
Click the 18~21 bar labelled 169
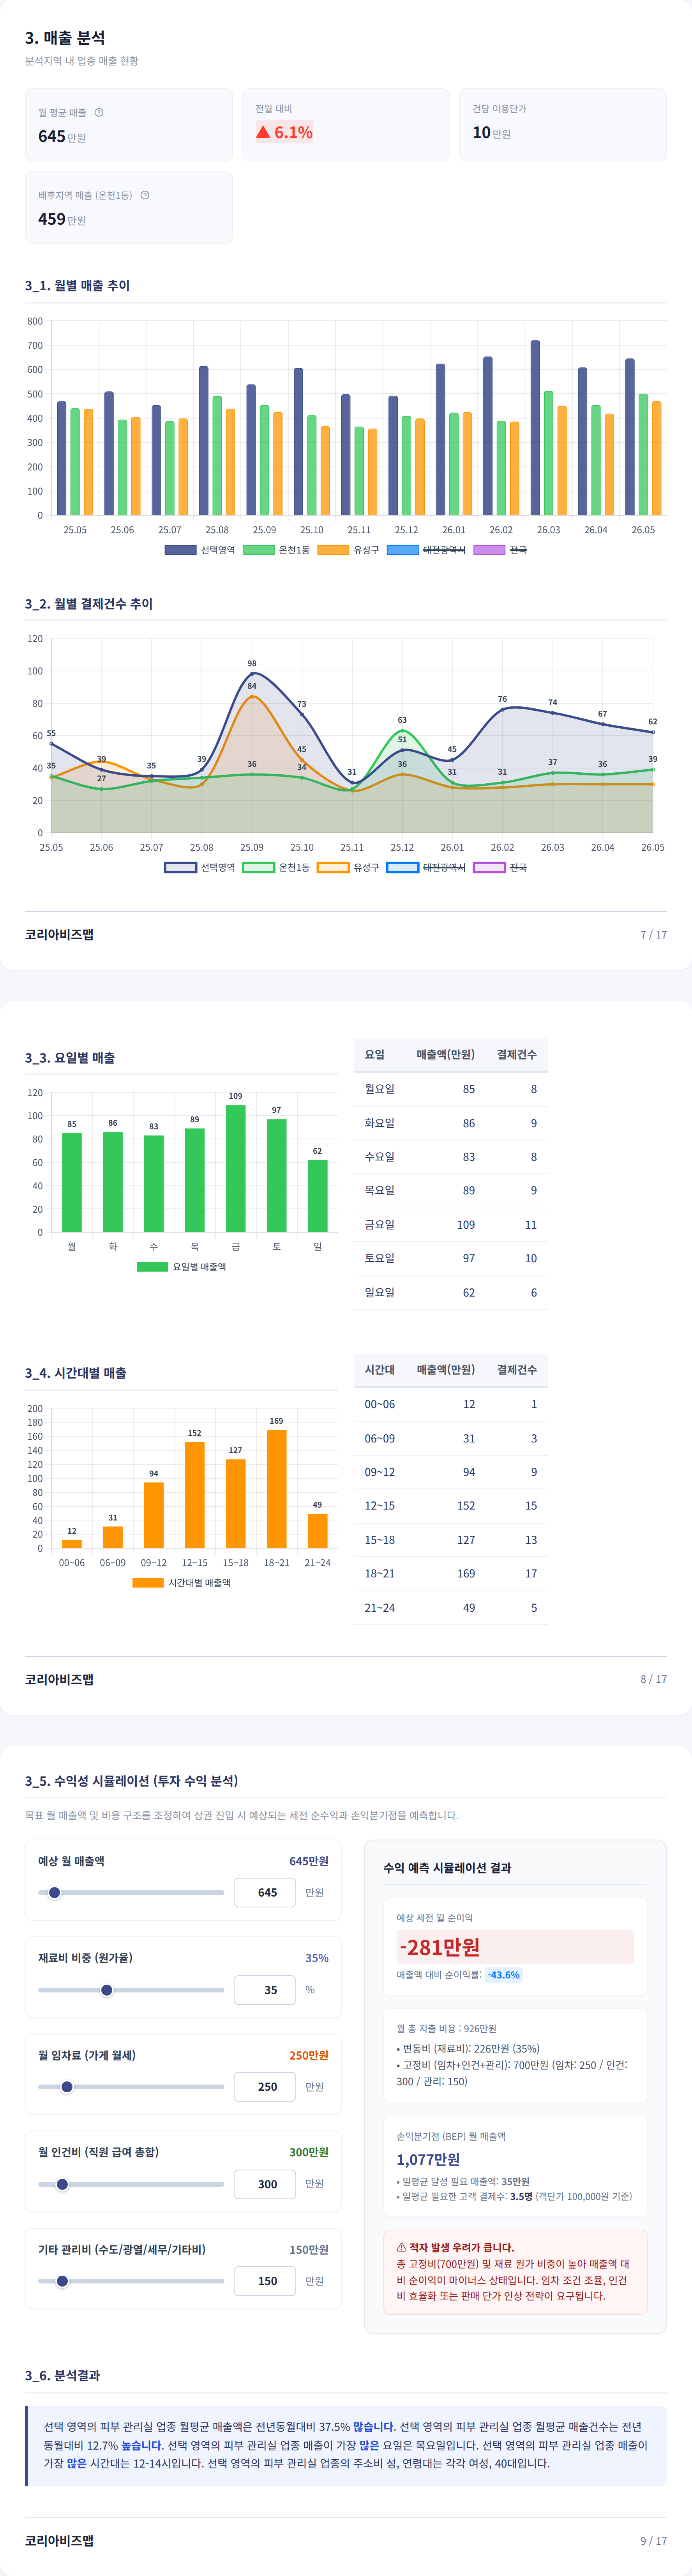(x=277, y=1489)
